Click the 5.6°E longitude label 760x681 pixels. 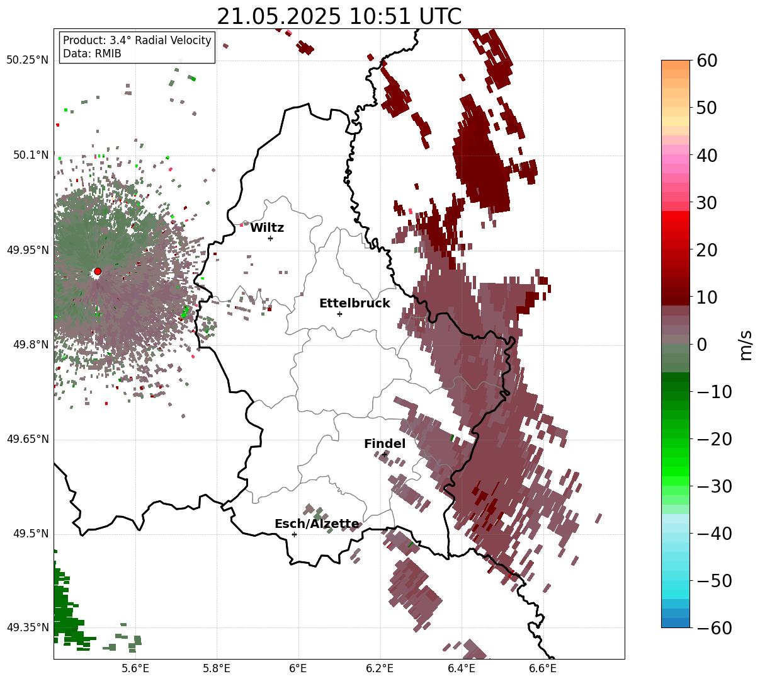(x=135, y=668)
